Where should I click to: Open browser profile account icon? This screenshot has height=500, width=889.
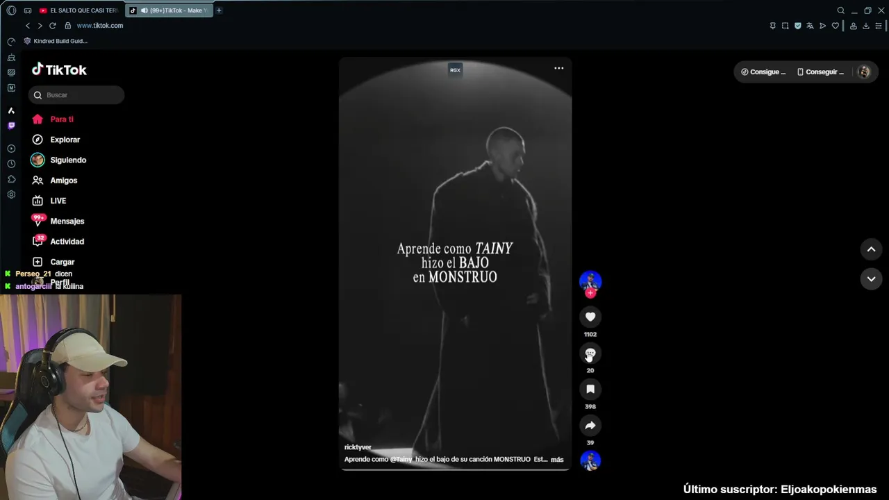854,26
